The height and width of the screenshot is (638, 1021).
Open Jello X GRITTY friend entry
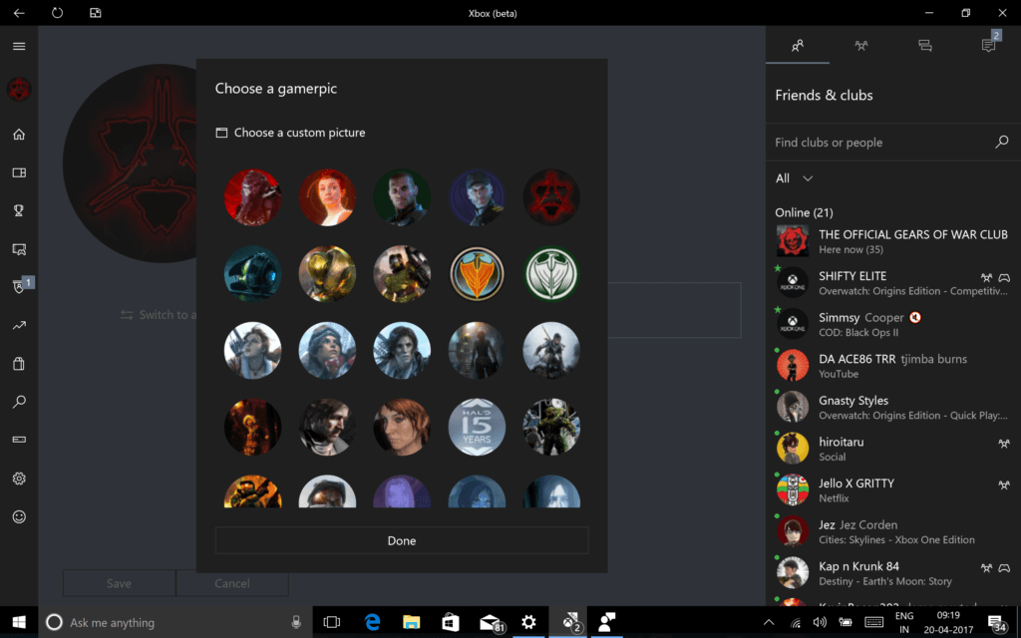tap(892, 490)
